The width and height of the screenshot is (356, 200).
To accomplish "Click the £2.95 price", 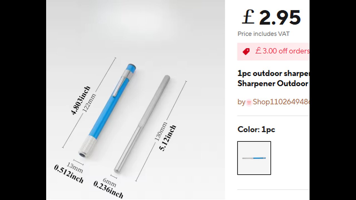I will coord(271,17).
